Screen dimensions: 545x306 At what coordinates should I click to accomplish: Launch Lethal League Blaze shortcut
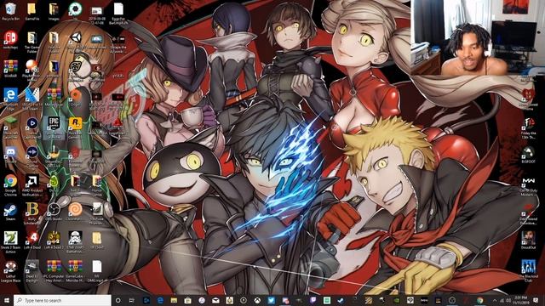click(x=10, y=271)
